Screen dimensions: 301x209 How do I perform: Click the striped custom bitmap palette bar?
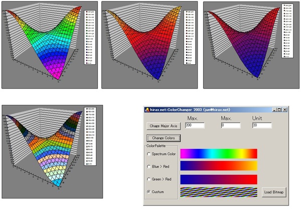tap(218, 191)
